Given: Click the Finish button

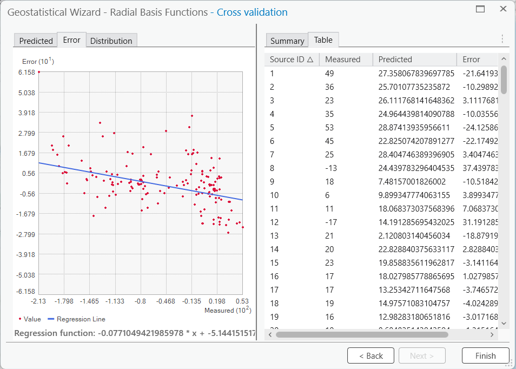Looking at the screenshot, I should [485, 356].
